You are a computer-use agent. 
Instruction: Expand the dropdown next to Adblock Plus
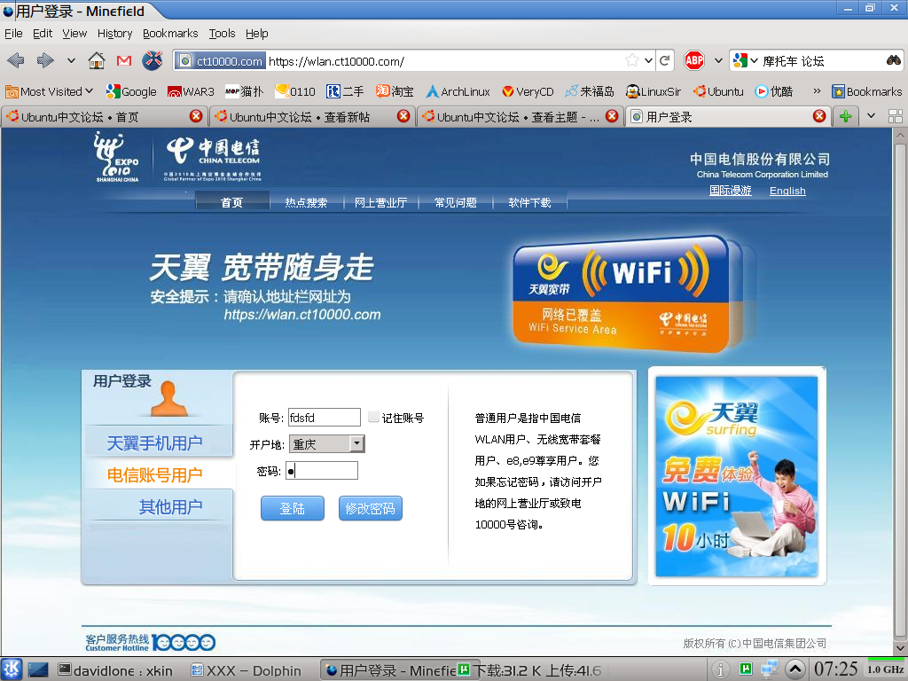point(718,60)
